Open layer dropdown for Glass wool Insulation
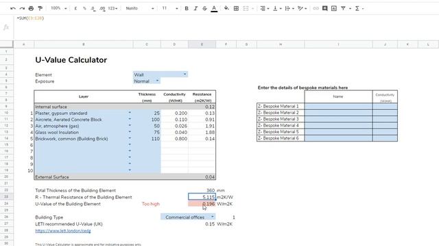The height and width of the screenshot is (246, 439). [x=130, y=132]
